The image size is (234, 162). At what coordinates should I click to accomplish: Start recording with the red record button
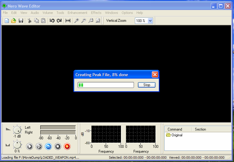(67, 147)
